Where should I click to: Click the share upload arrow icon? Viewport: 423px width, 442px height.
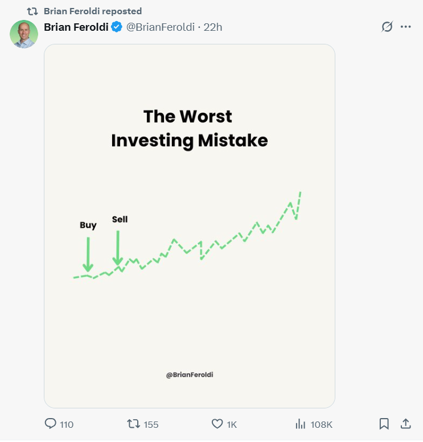pyautogui.click(x=406, y=425)
